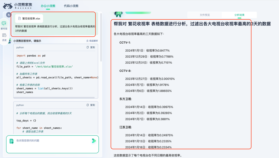Click the closing sentence 这些数据显示了每个电视台
The height and width of the screenshot is (158, 279).
click(148, 155)
